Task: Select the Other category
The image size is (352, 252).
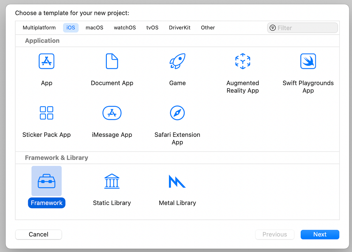Action: (208, 28)
